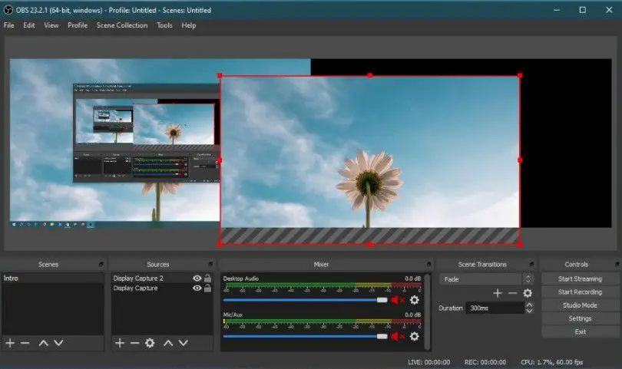This screenshot has width=622, height=369.
Task: Toggle the lock on the Display Capture source
Action: tap(207, 288)
